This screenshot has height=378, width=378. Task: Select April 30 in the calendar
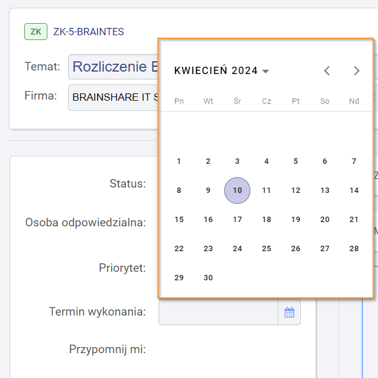pyautogui.click(x=208, y=278)
